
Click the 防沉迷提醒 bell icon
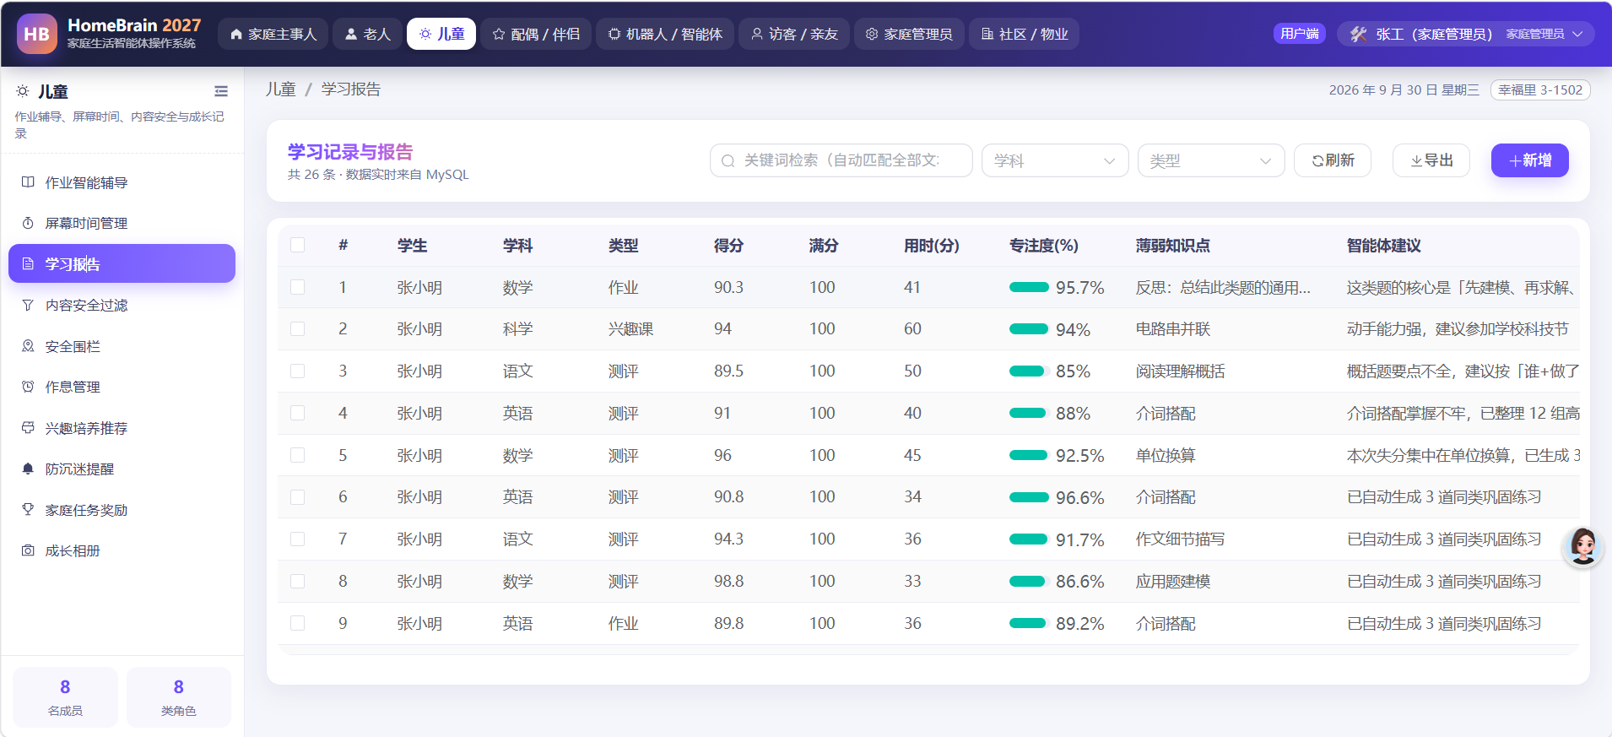point(28,469)
